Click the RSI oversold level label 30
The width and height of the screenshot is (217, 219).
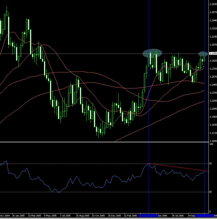210,192
